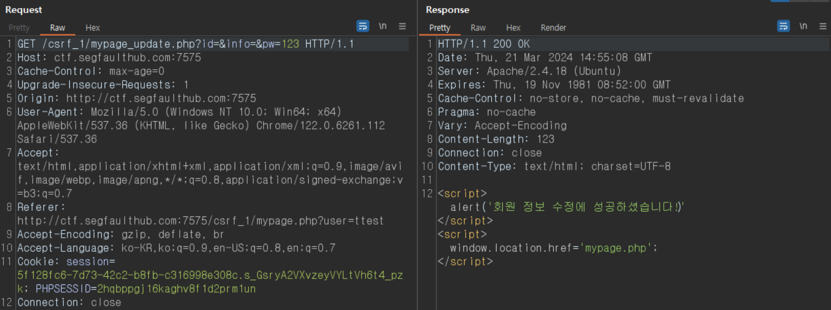Click the User-Agent: Mozilla/5.0 header line
This screenshot has height=310, width=831.
coord(179,112)
